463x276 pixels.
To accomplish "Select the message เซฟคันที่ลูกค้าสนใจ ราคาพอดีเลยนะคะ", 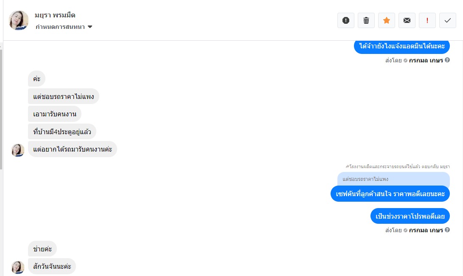I will (390, 194).
